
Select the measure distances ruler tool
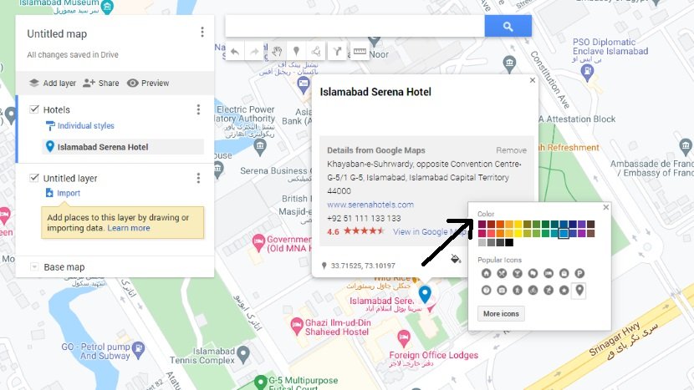[x=360, y=52]
